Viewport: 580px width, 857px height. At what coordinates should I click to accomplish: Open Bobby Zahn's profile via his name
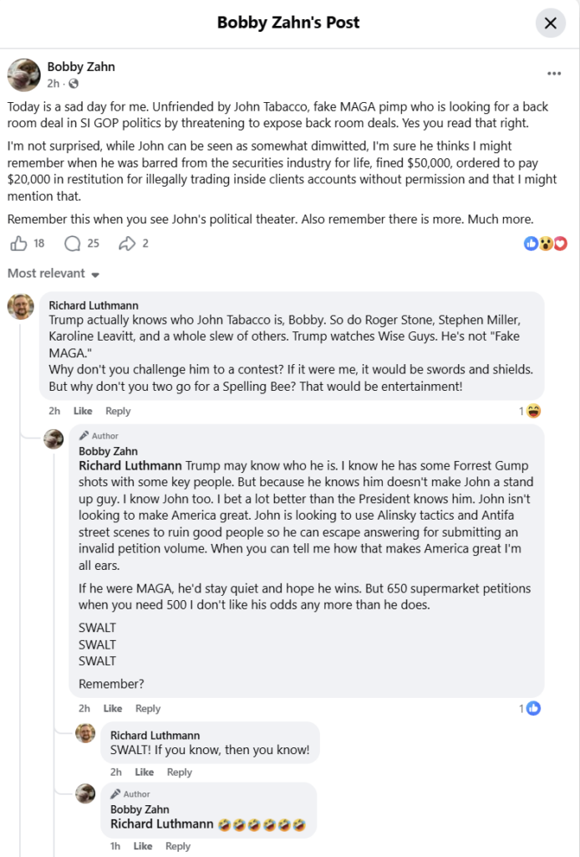point(81,67)
